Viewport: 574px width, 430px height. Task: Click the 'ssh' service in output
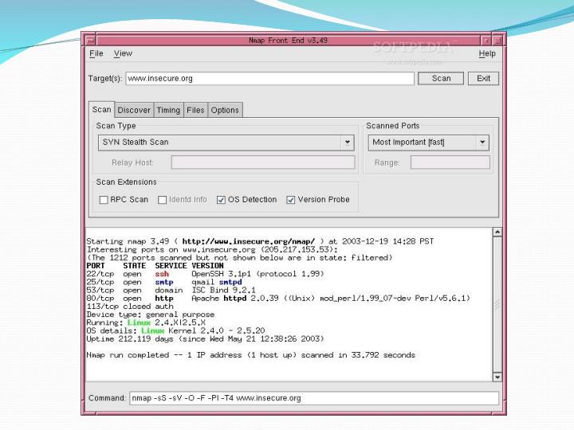162,274
